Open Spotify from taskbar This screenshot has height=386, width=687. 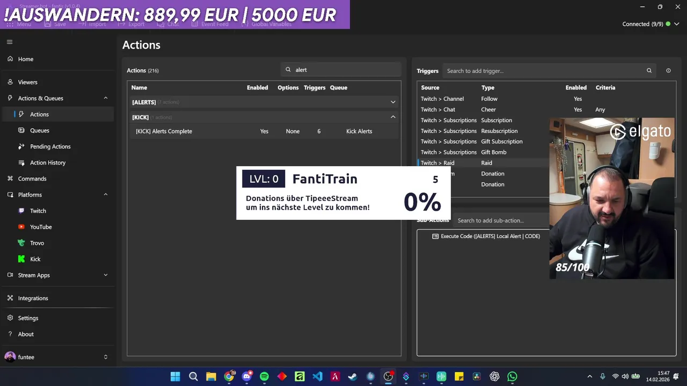264,376
